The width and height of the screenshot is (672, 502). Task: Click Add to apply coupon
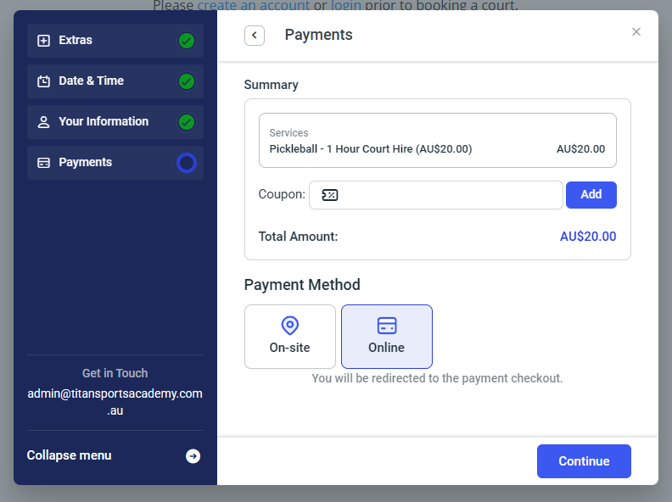click(591, 194)
